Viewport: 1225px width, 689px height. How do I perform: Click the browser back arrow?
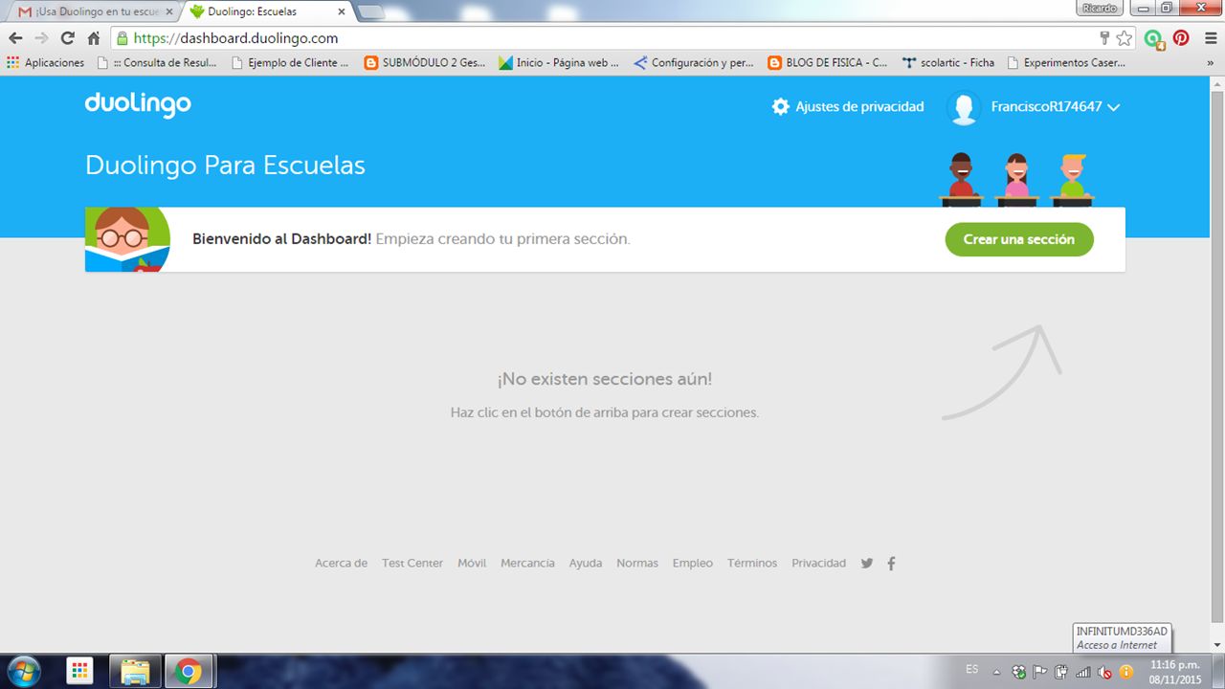pos(15,38)
